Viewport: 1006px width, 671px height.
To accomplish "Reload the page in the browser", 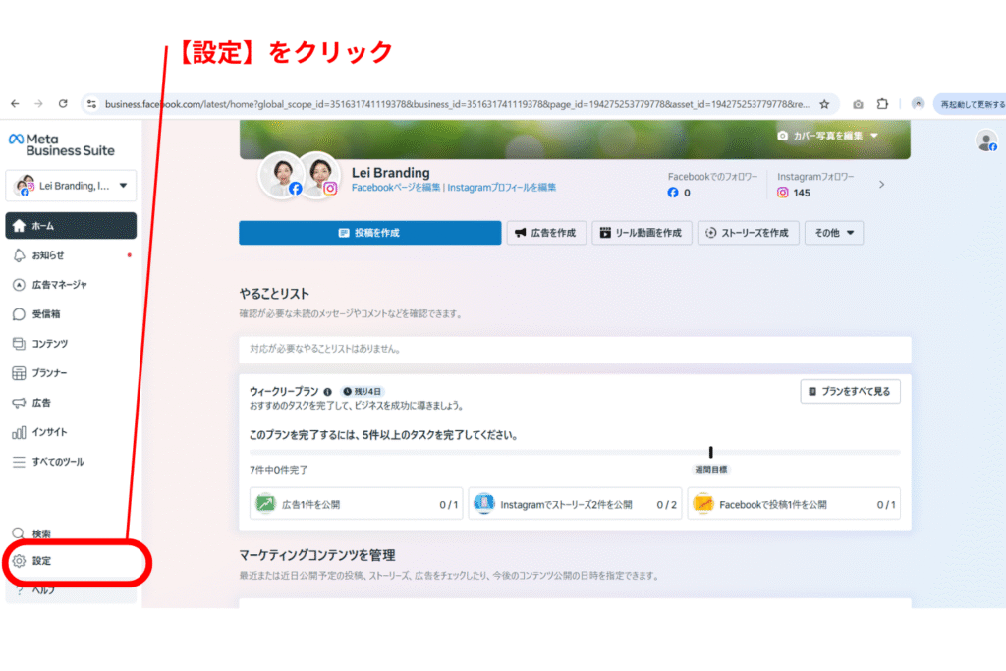I will (x=63, y=103).
